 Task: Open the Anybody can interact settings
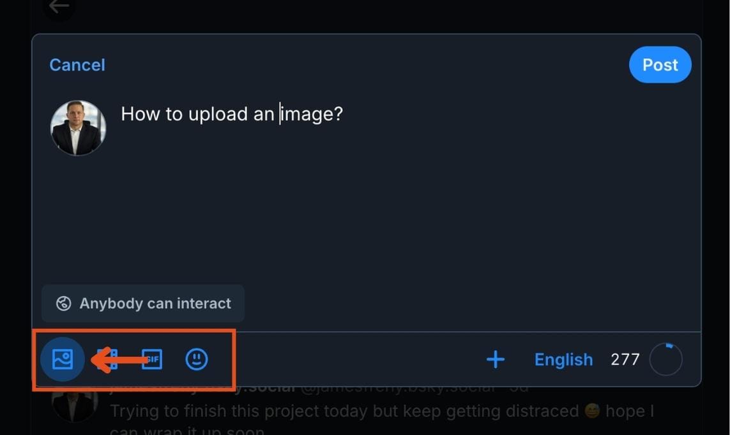point(143,304)
